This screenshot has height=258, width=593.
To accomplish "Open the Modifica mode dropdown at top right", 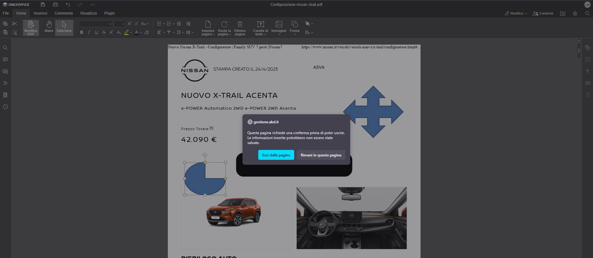I will (516, 13).
